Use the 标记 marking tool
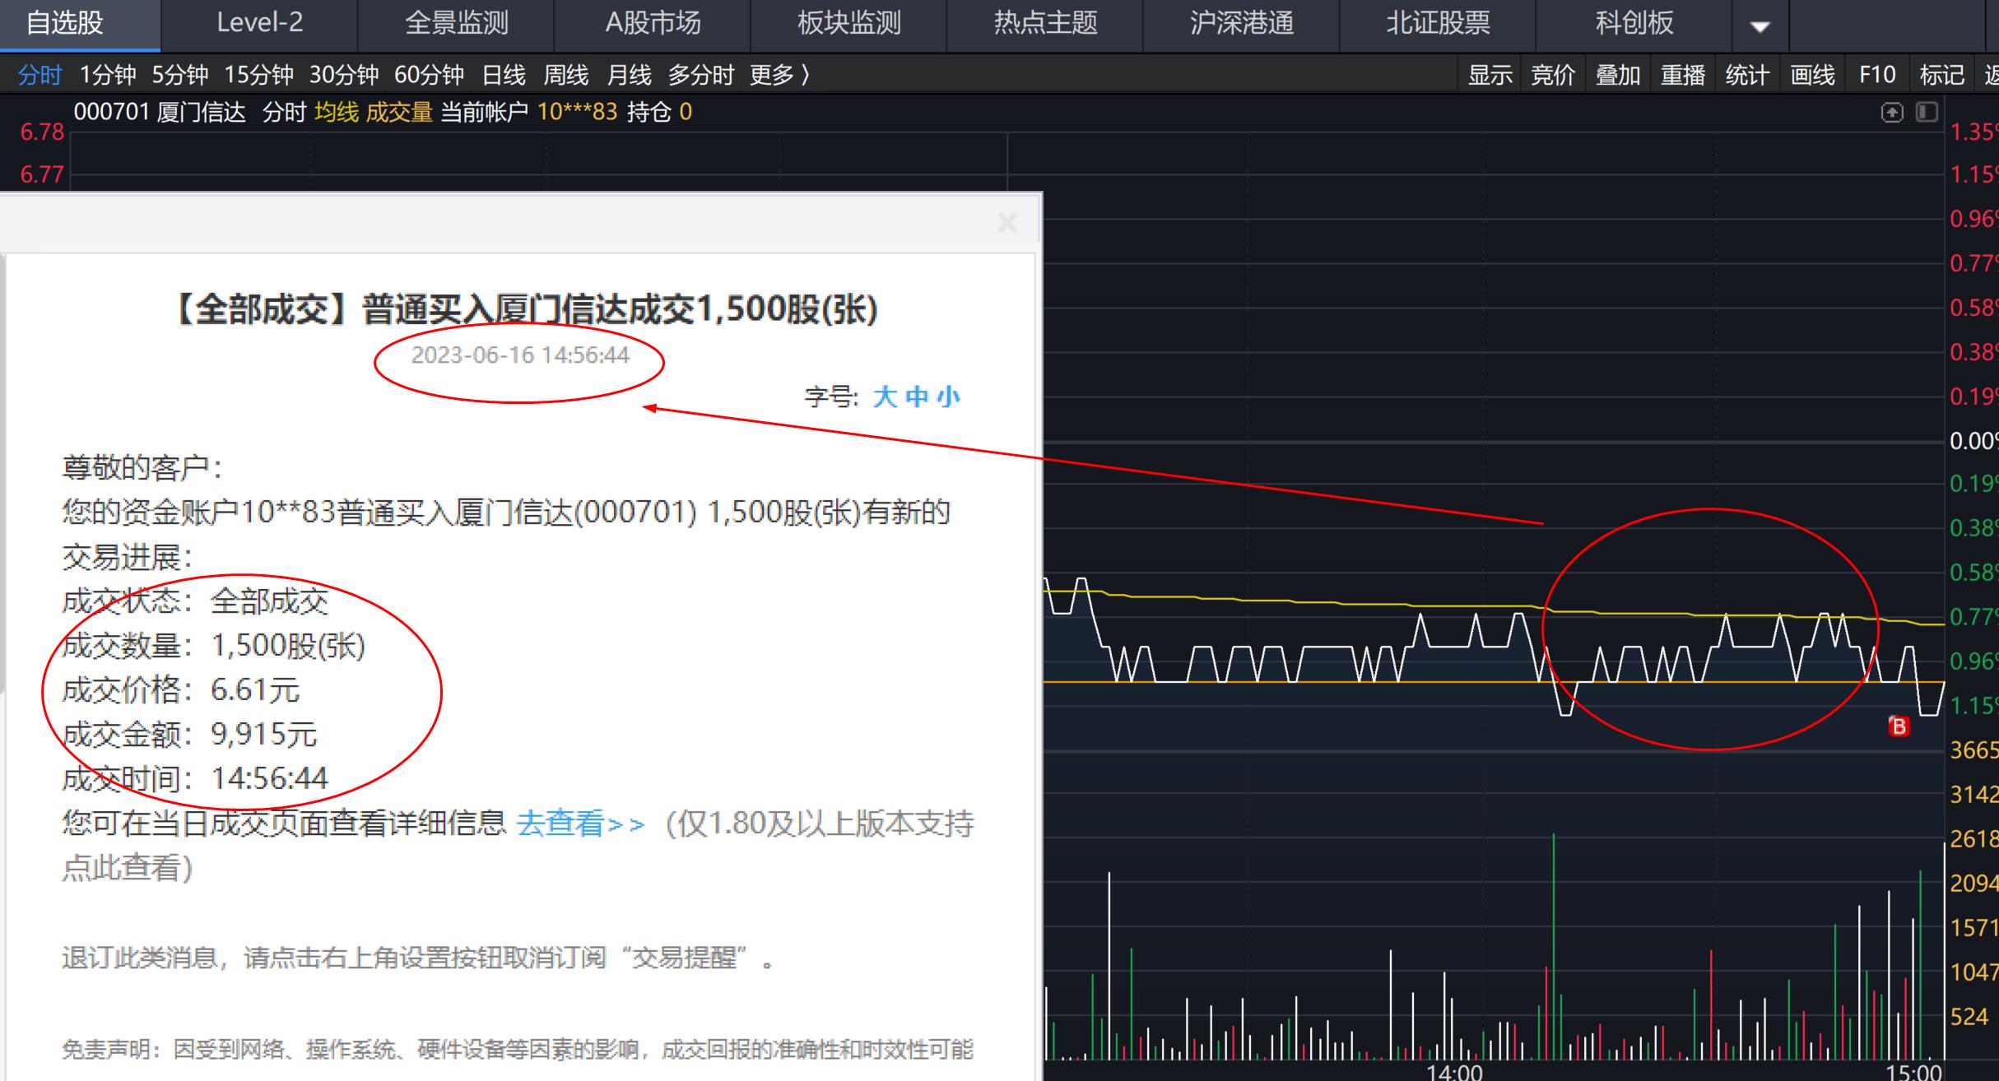This screenshot has height=1081, width=1999. (x=1941, y=74)
